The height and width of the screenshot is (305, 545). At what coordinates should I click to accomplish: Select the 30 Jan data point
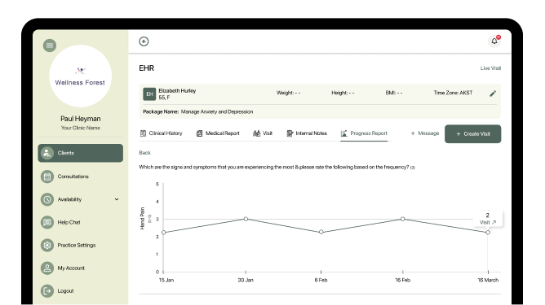(x=246, y=219)
